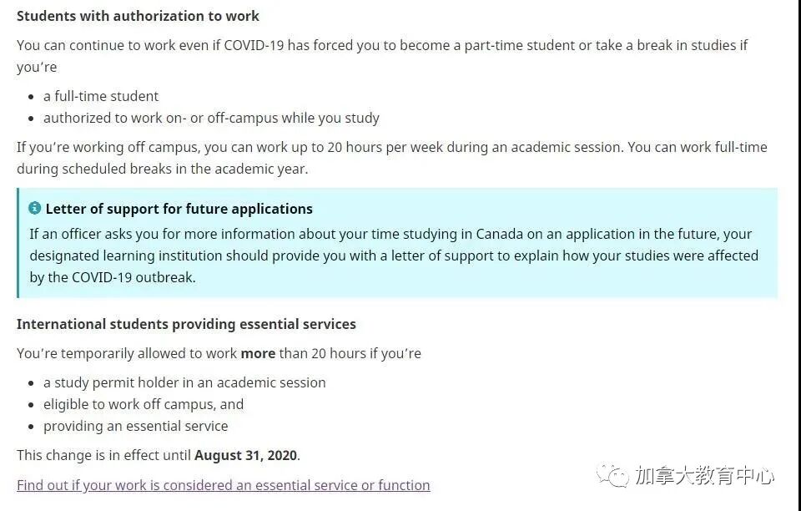The image size is (801, 511).
Task: Click the paragraph starting "If an officer asks you"
Action: (393, 255)
